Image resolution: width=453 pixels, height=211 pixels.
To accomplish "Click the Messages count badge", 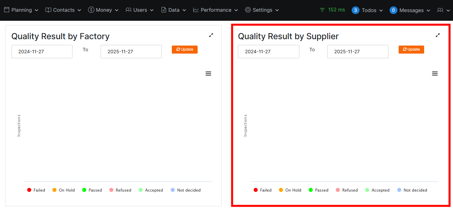I will coord(393,10).
